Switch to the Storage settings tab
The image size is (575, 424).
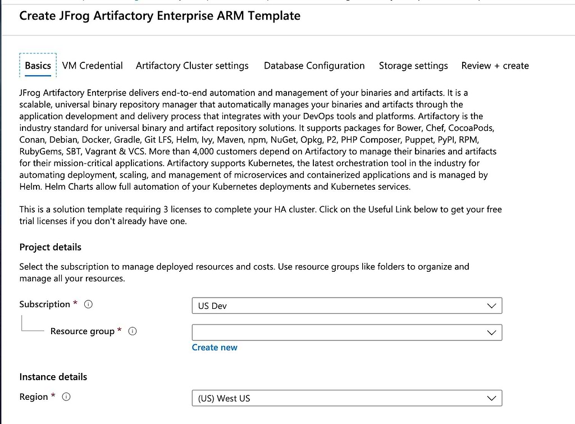tap(413, 66)
